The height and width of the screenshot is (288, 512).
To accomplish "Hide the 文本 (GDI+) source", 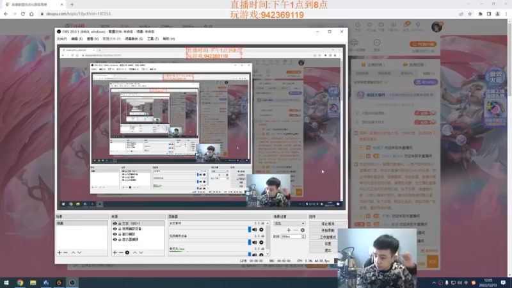I will (x=115, y=223).
